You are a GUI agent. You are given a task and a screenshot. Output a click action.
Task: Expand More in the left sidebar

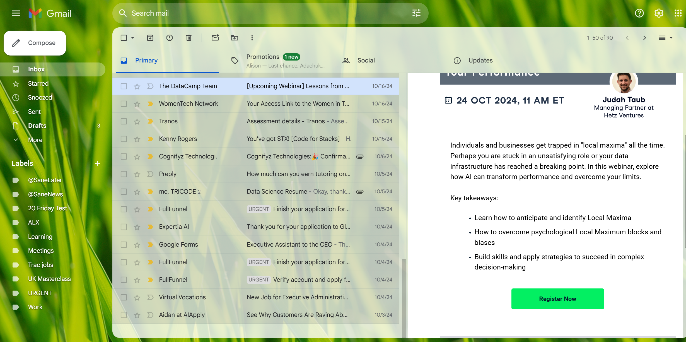(35, 140)
